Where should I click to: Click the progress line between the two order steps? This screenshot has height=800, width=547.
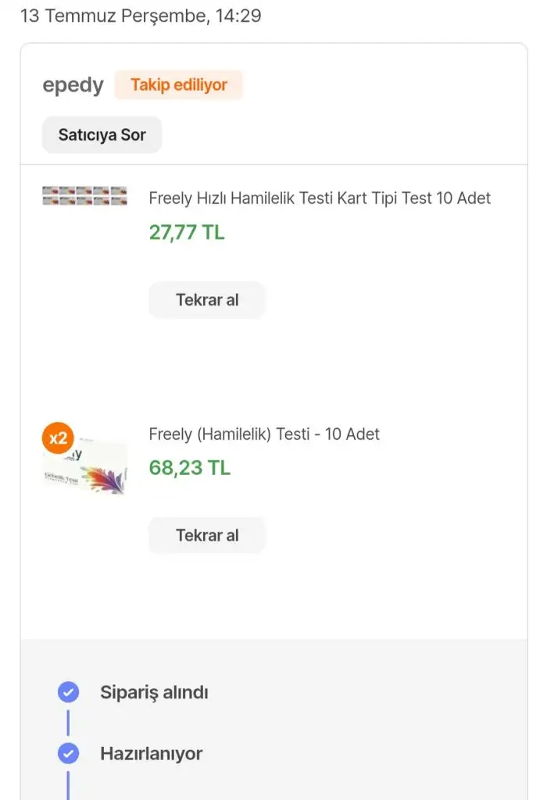69,723
